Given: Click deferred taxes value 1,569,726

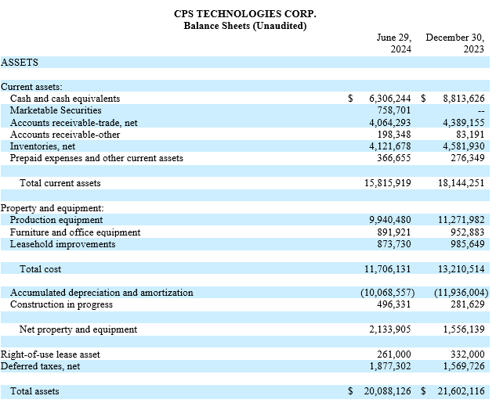Looking at the screenshot, I should pos(463,366).
